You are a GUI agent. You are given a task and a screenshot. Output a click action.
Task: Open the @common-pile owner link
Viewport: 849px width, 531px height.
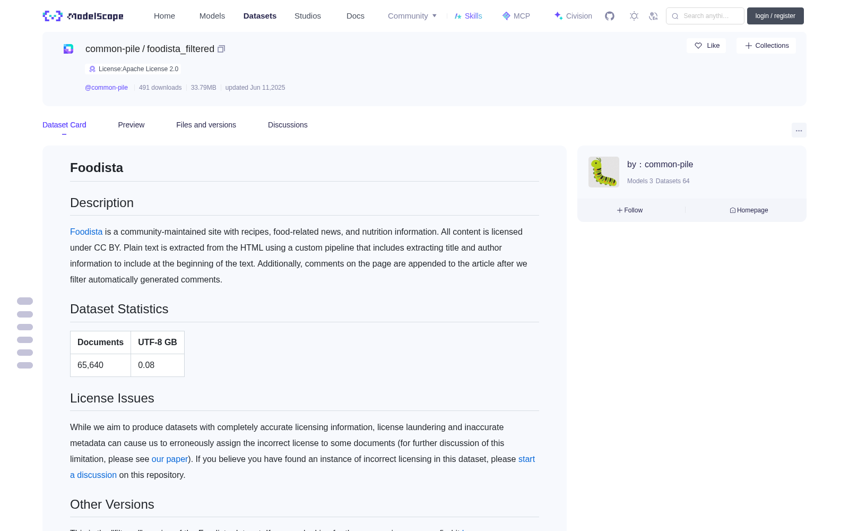106,88
